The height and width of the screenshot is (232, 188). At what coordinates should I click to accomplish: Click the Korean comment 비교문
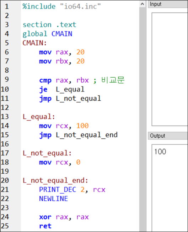pyautogui.click(x=113, y=80)
